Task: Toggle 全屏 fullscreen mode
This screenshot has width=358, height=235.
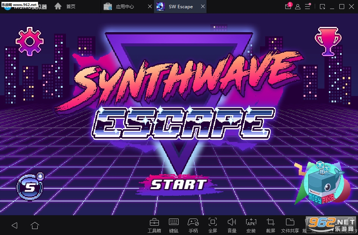Action: (x=213, y=225)
